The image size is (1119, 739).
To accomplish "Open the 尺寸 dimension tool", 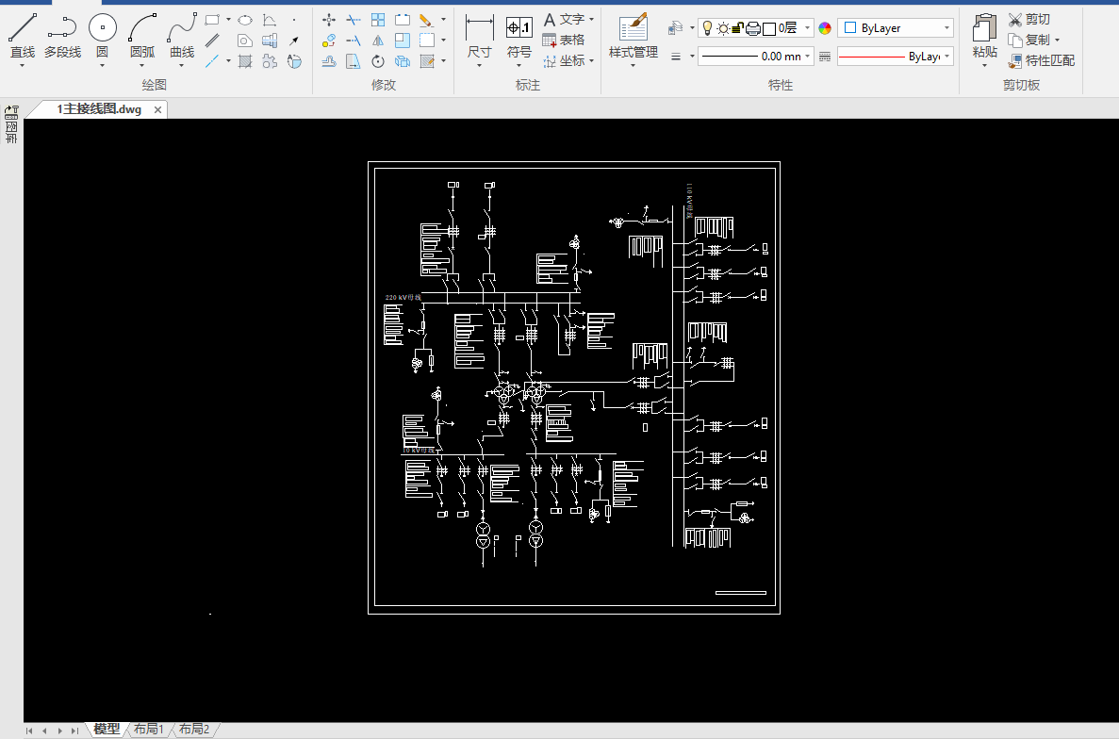I will [479, 36].
